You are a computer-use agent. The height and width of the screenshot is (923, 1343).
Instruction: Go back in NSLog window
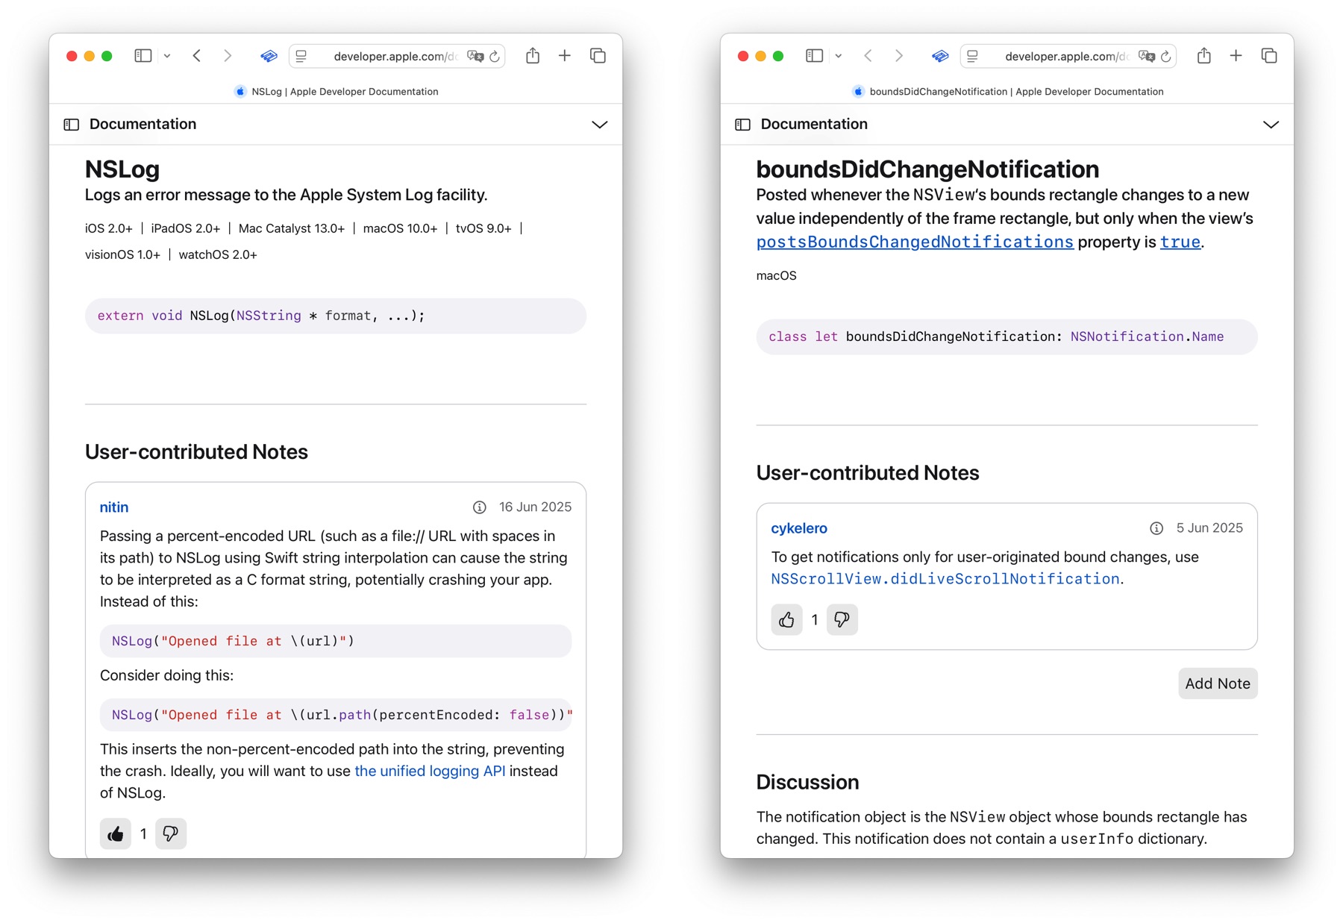point(197,56)
